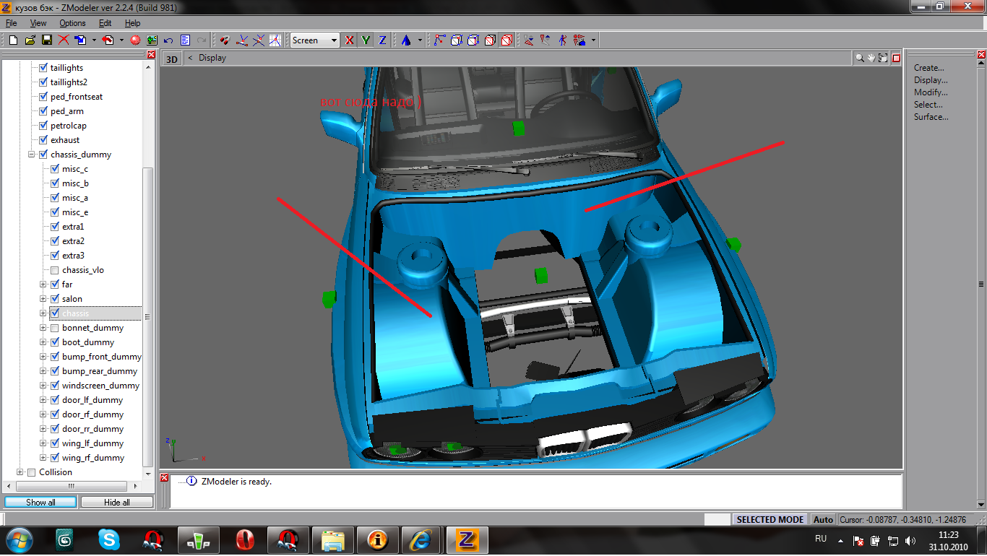The image size is (987, 556).
Task: Toggle the X axis constraint button
Action: (350, 40)
